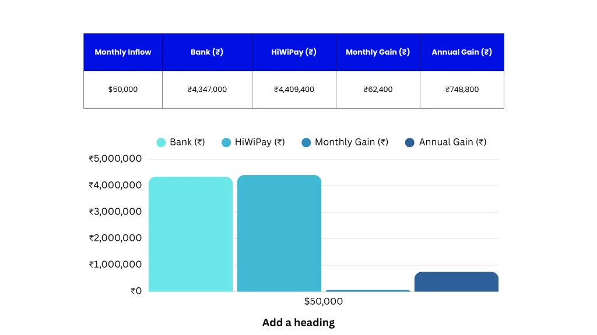This screenshot has height=335, width=597.
Task: Expand the Annual Gain (₹) column header
Action: point(462,52)
